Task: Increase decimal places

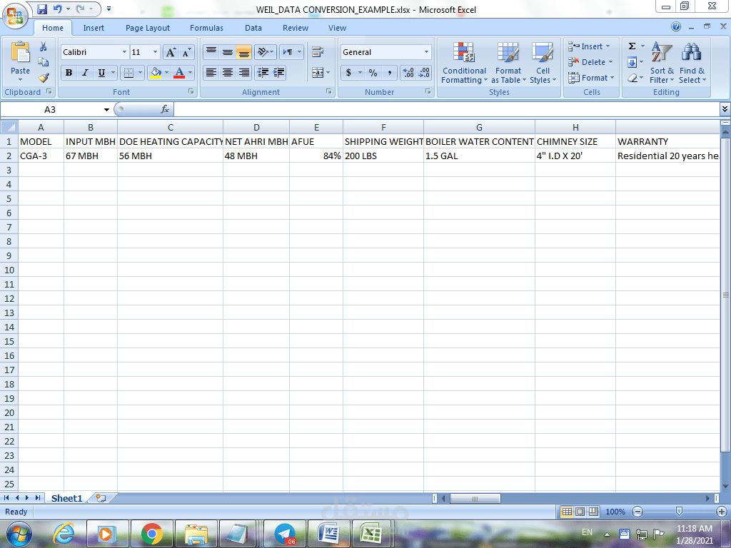Action: 408,73
